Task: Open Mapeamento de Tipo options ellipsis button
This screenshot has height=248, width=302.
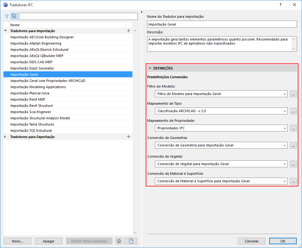Action: tap(293, 111)
